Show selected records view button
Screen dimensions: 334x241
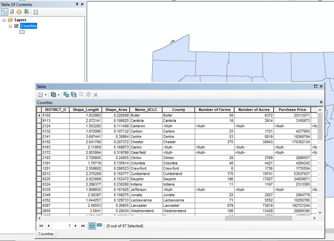99,226
